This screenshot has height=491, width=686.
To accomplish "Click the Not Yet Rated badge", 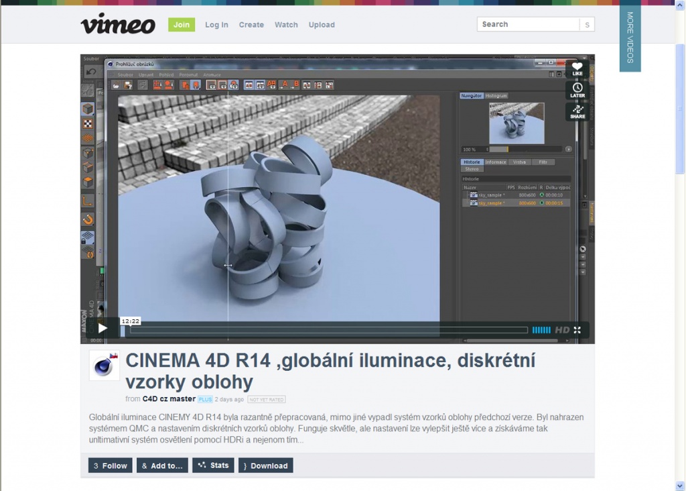I will click(267, 400).
